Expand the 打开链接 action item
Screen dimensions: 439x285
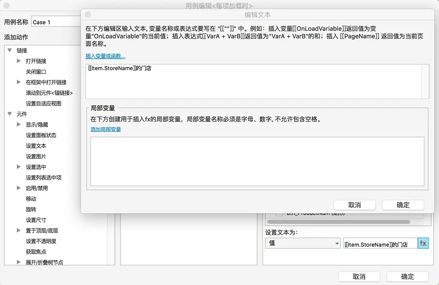click(x=18, y=61)
